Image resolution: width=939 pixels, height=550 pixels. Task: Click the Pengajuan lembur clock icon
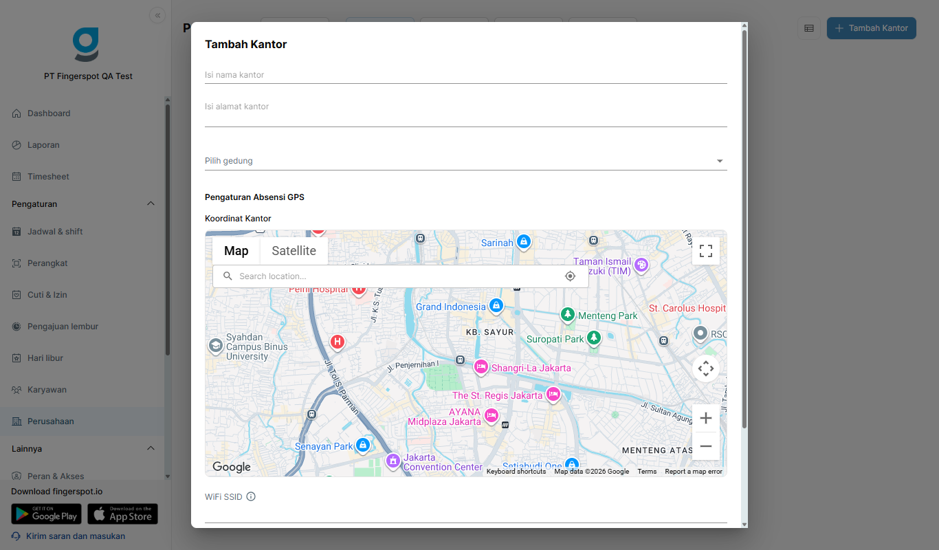pyautogui.click(x=16, y=327)
